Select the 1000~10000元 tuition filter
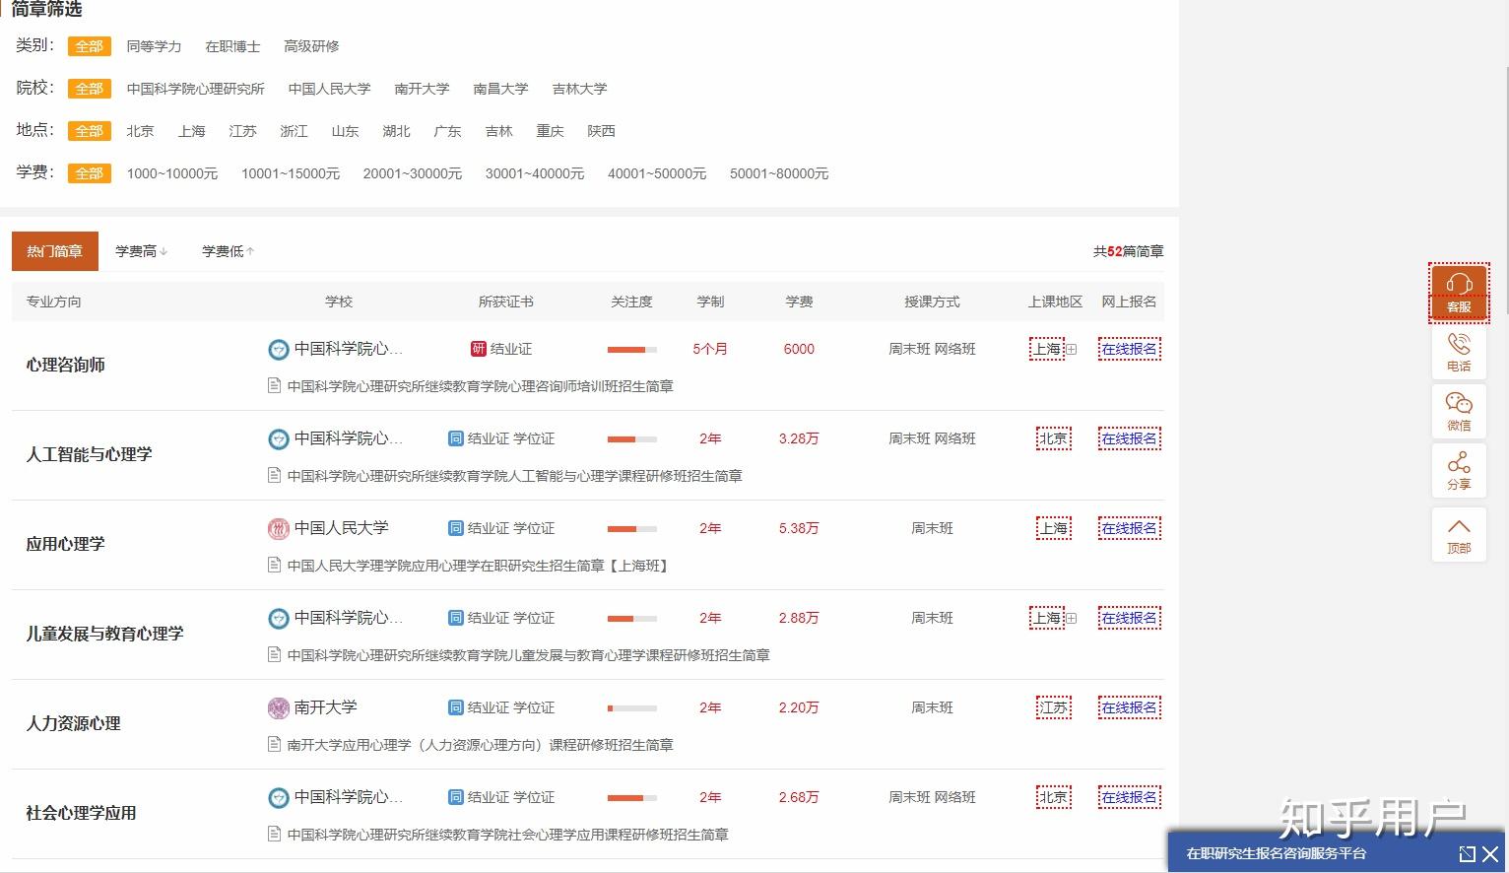The image size is (1509, 873). coord(171,172)
